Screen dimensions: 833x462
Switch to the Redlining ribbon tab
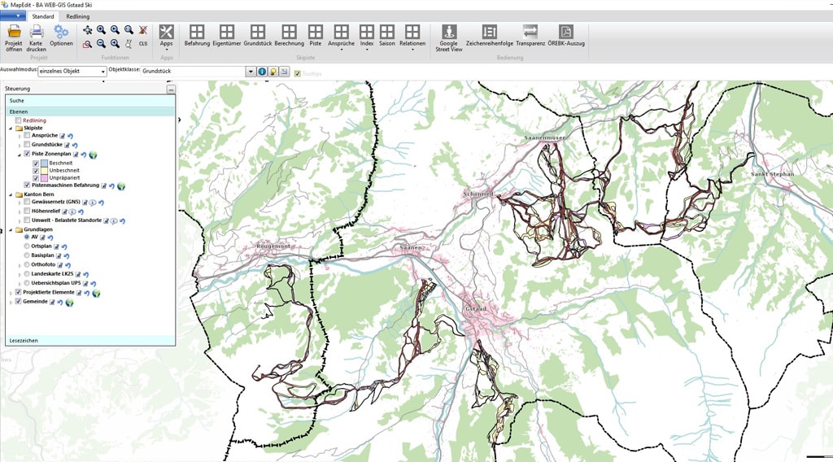coord(78,16)
